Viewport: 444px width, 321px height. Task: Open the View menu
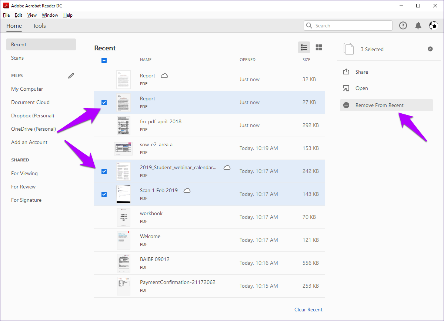pos(32,15)
